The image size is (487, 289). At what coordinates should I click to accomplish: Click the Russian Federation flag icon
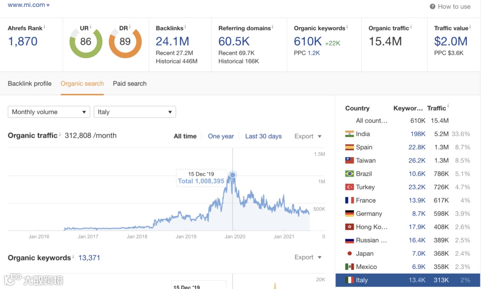[349, 241]
